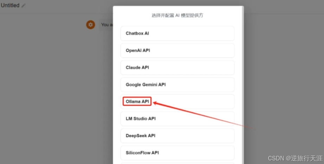The width and height of the screenshot is (324, 164).
Task: Click the system prompt message starting with You
Action: click(107, 25)
